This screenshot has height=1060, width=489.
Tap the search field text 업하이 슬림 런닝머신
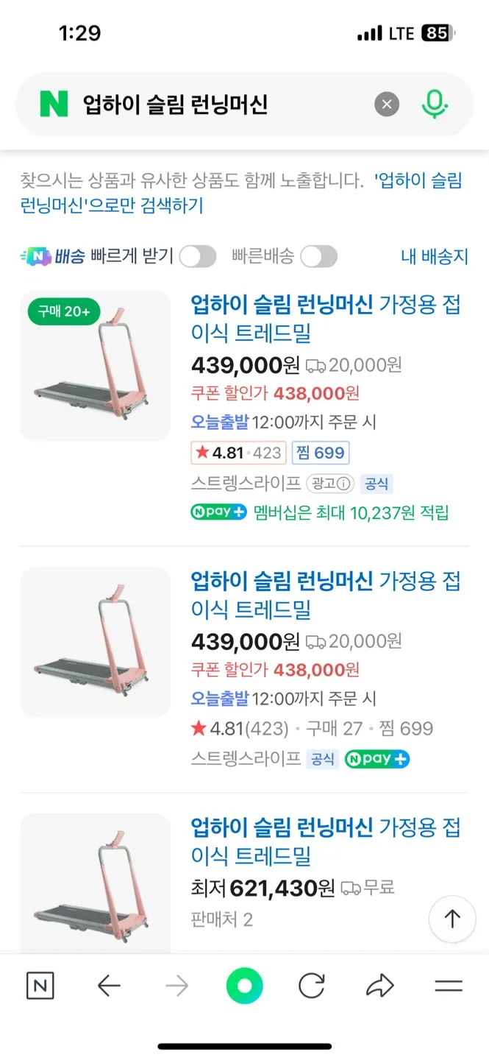(175, 105)
